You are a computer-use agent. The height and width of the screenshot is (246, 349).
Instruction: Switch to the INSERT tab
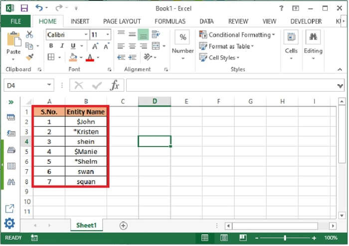(x=80, y=21)
